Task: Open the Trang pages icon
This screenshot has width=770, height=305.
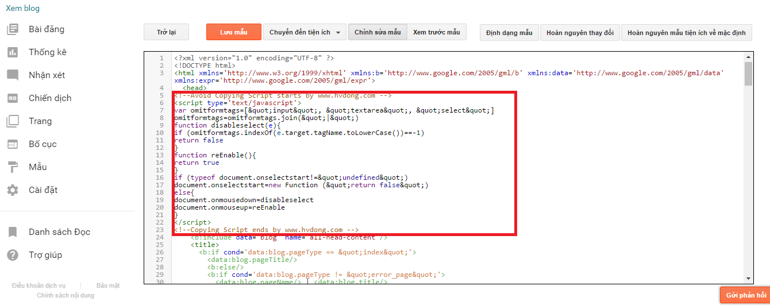Action: [12, 121]
